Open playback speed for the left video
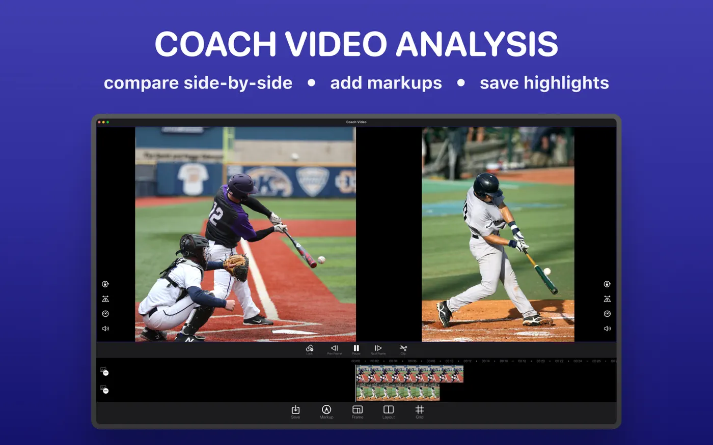The width and height of the screenshot is (713, 445). tap(105, 314)
